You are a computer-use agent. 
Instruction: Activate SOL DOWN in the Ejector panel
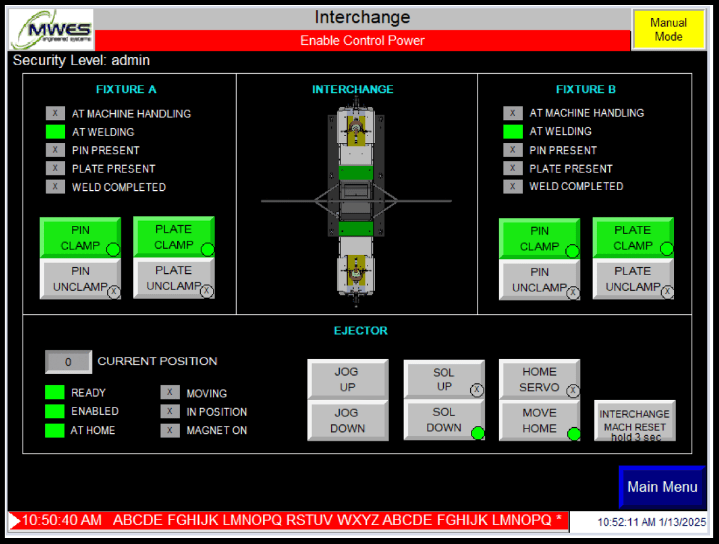point(444,421)
